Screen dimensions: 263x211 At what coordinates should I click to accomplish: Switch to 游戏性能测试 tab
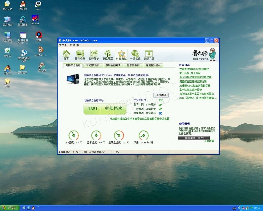pos(113,65)
